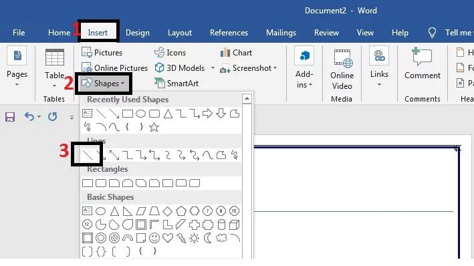The width and height of the screenshot is (474, 266).
Task: Pick the Regular Pentagon shape
Action: [181, 211]
